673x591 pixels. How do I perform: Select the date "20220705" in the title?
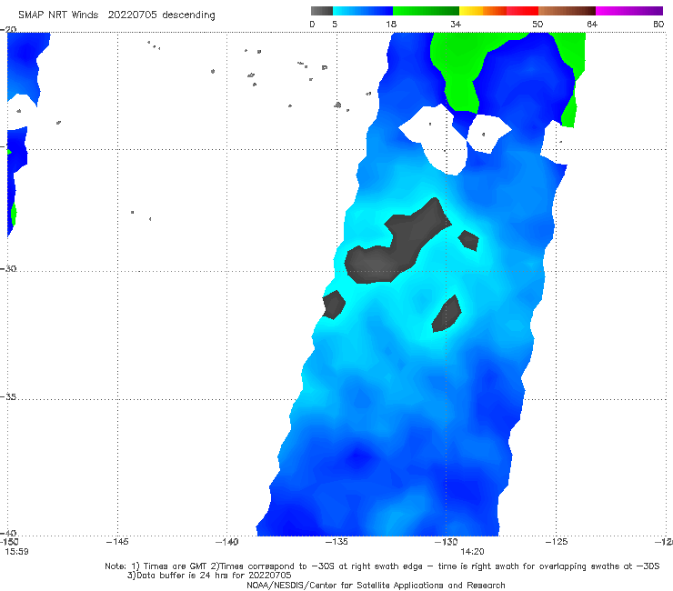pos(132,15)
